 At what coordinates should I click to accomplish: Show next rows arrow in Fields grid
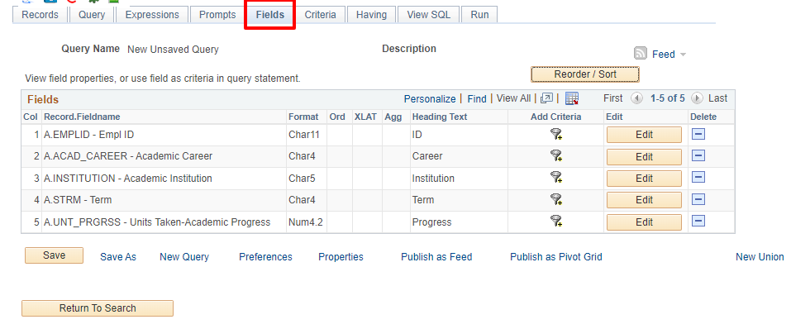click(x=697, y=98)
